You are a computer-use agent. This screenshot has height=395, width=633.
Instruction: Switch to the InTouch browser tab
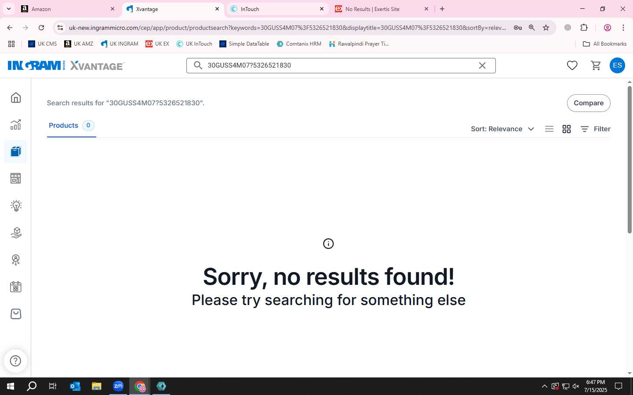pyautogui.click(x=277, y=9)
